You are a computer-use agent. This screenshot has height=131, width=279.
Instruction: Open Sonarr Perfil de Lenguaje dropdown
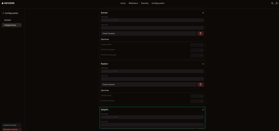coord(197,55)
